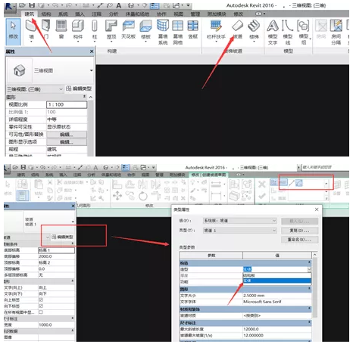Collapse the 尺寸标注 section in type properties dialog
Screen dimensions: 353x344
[309, 322]
